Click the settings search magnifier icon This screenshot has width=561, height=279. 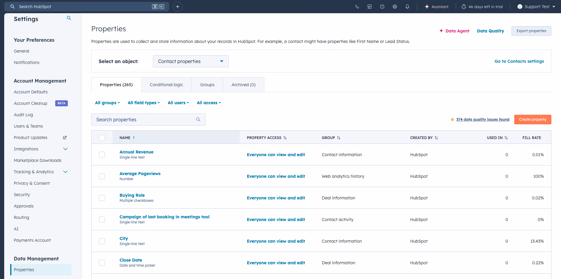click(x=69, y=18)
